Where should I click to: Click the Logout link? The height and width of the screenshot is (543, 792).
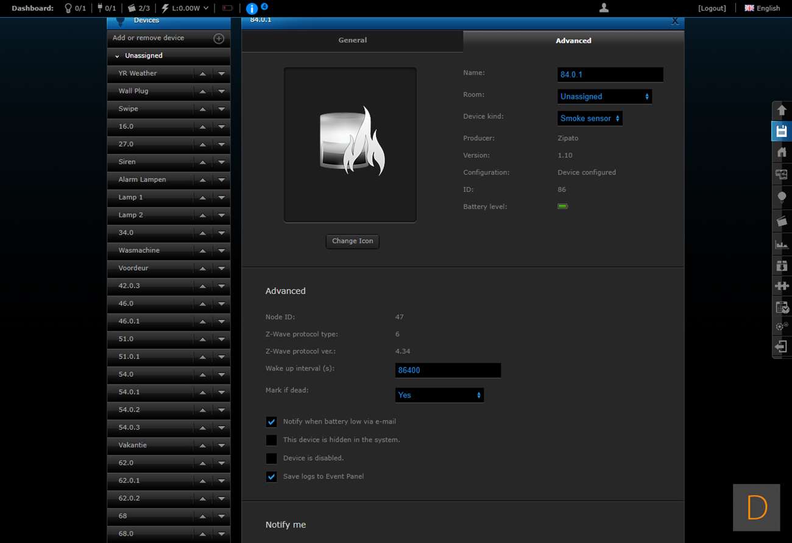(x=712, y=8)
